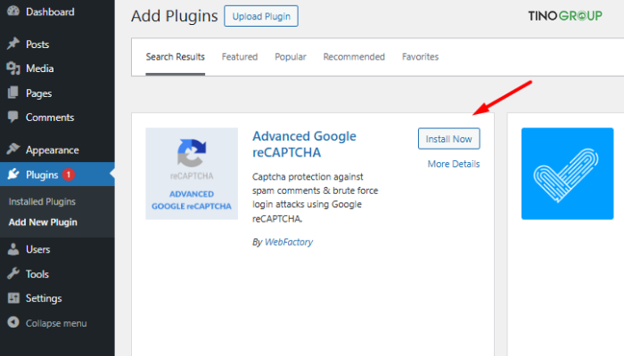Click the blue checkmark plugin thumbnail
The height and width of the screenshot is (356, 624).
coord(568,174)
